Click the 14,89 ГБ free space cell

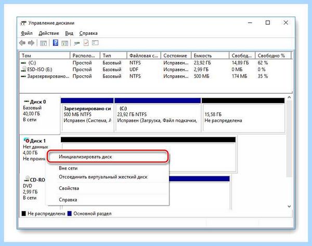pos(240,63)
